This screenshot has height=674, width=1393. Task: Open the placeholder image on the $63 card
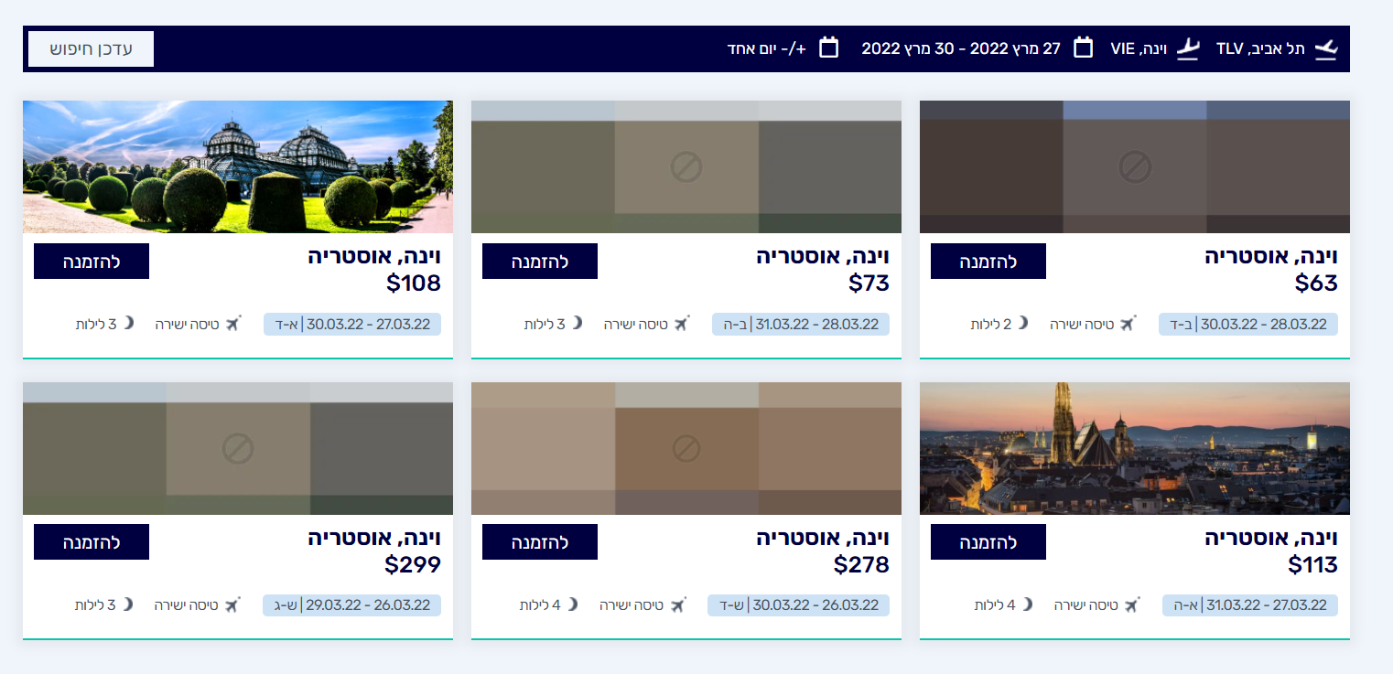1135,166
